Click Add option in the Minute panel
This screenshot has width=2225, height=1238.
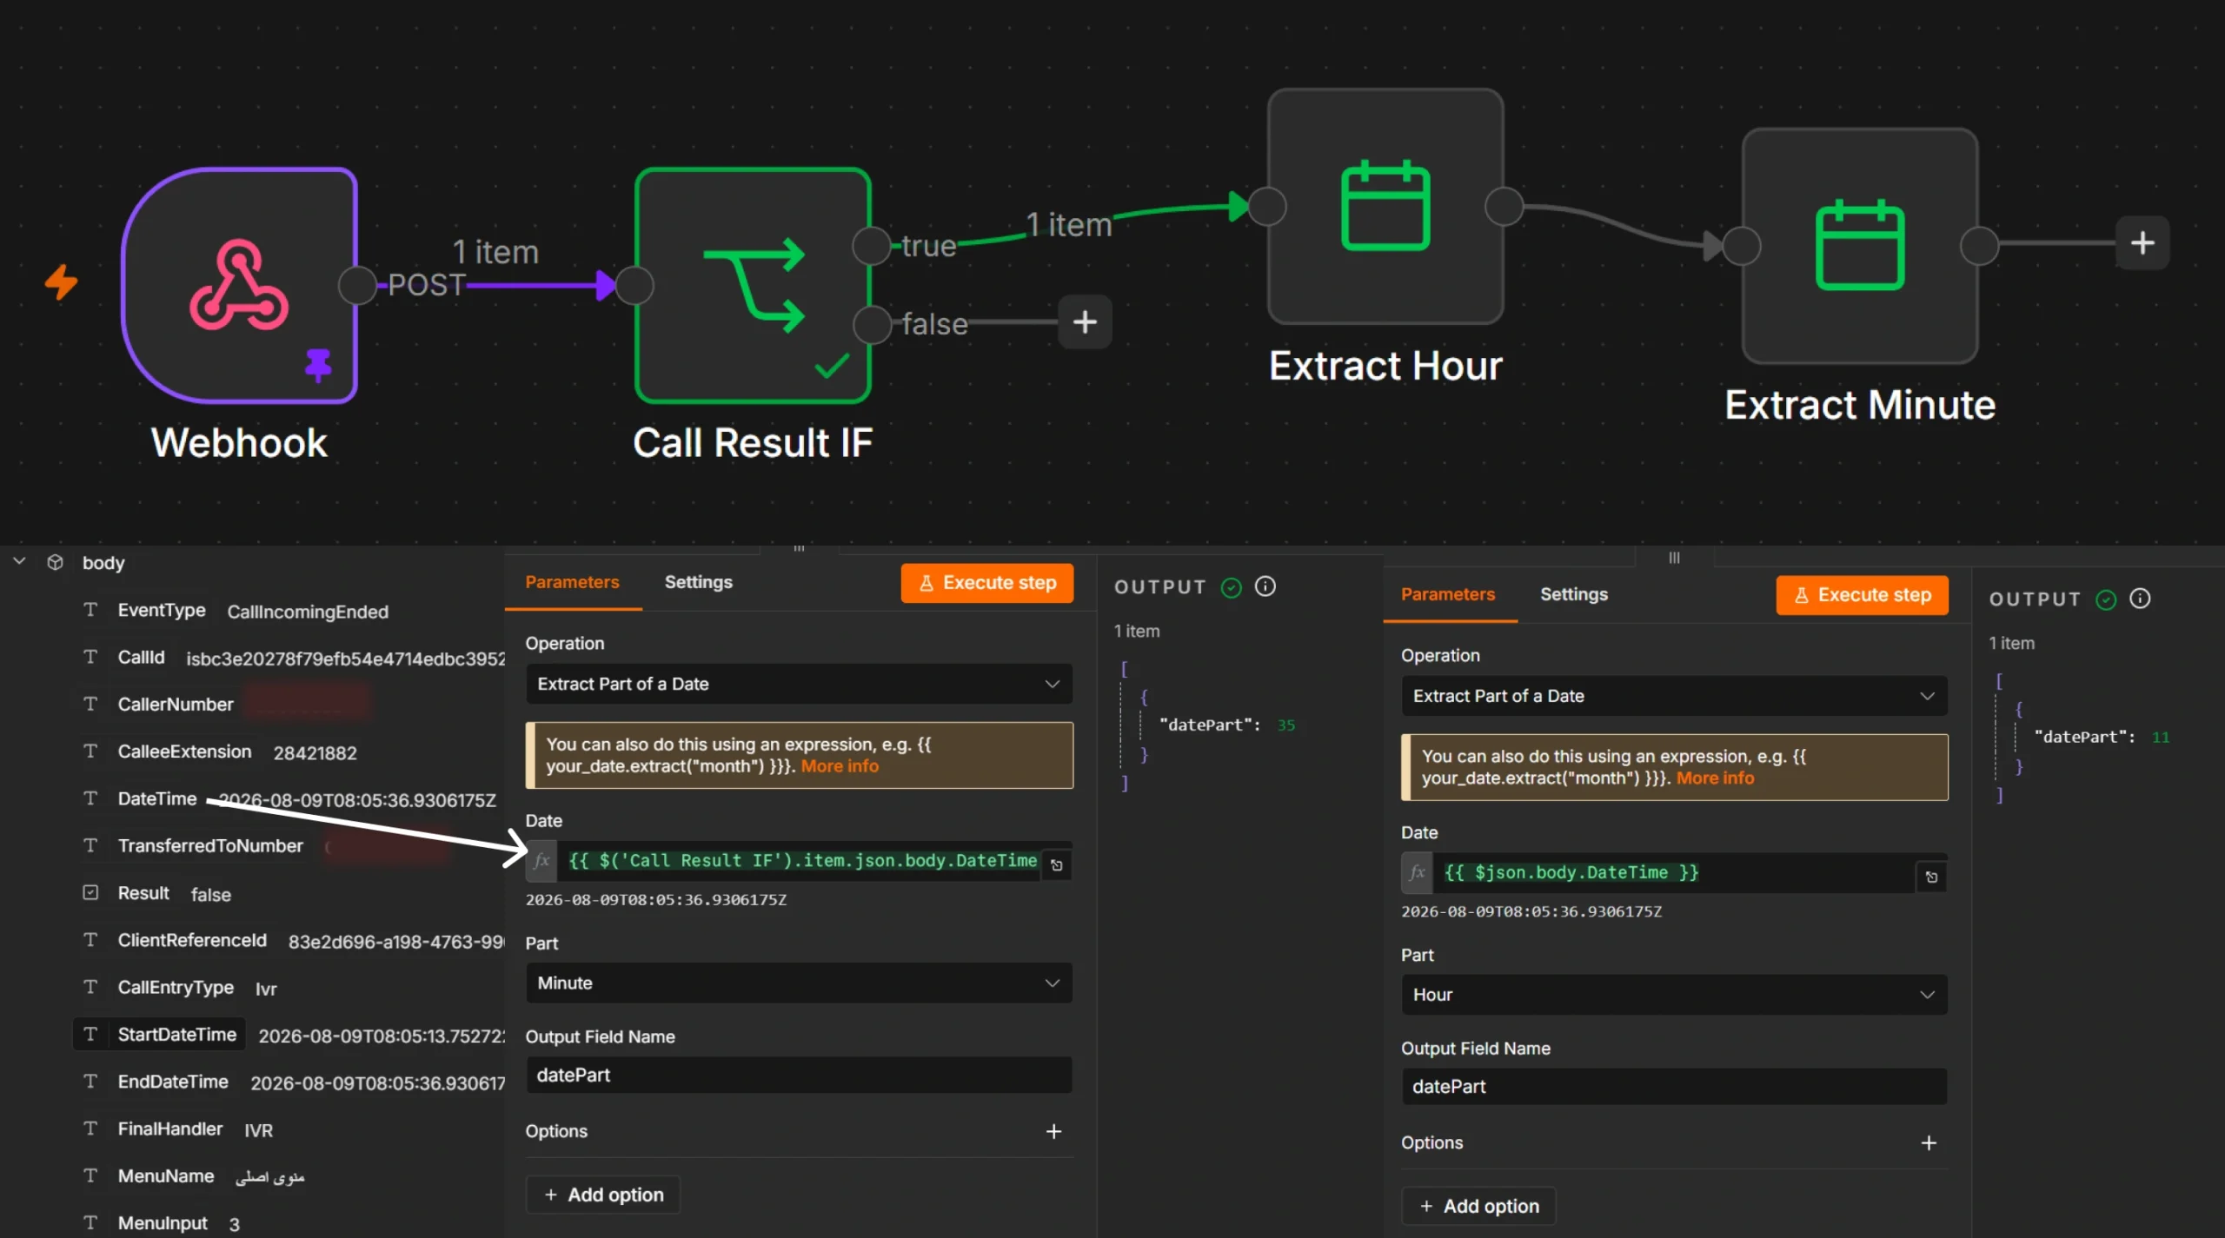click(603, 1195)
